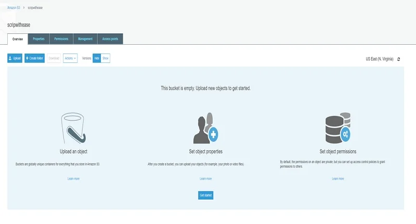Click the scripwithease breadcrumb text
The height and width of the screenshot is (224, 416).
pyautogui.click(x=35, y=8)
